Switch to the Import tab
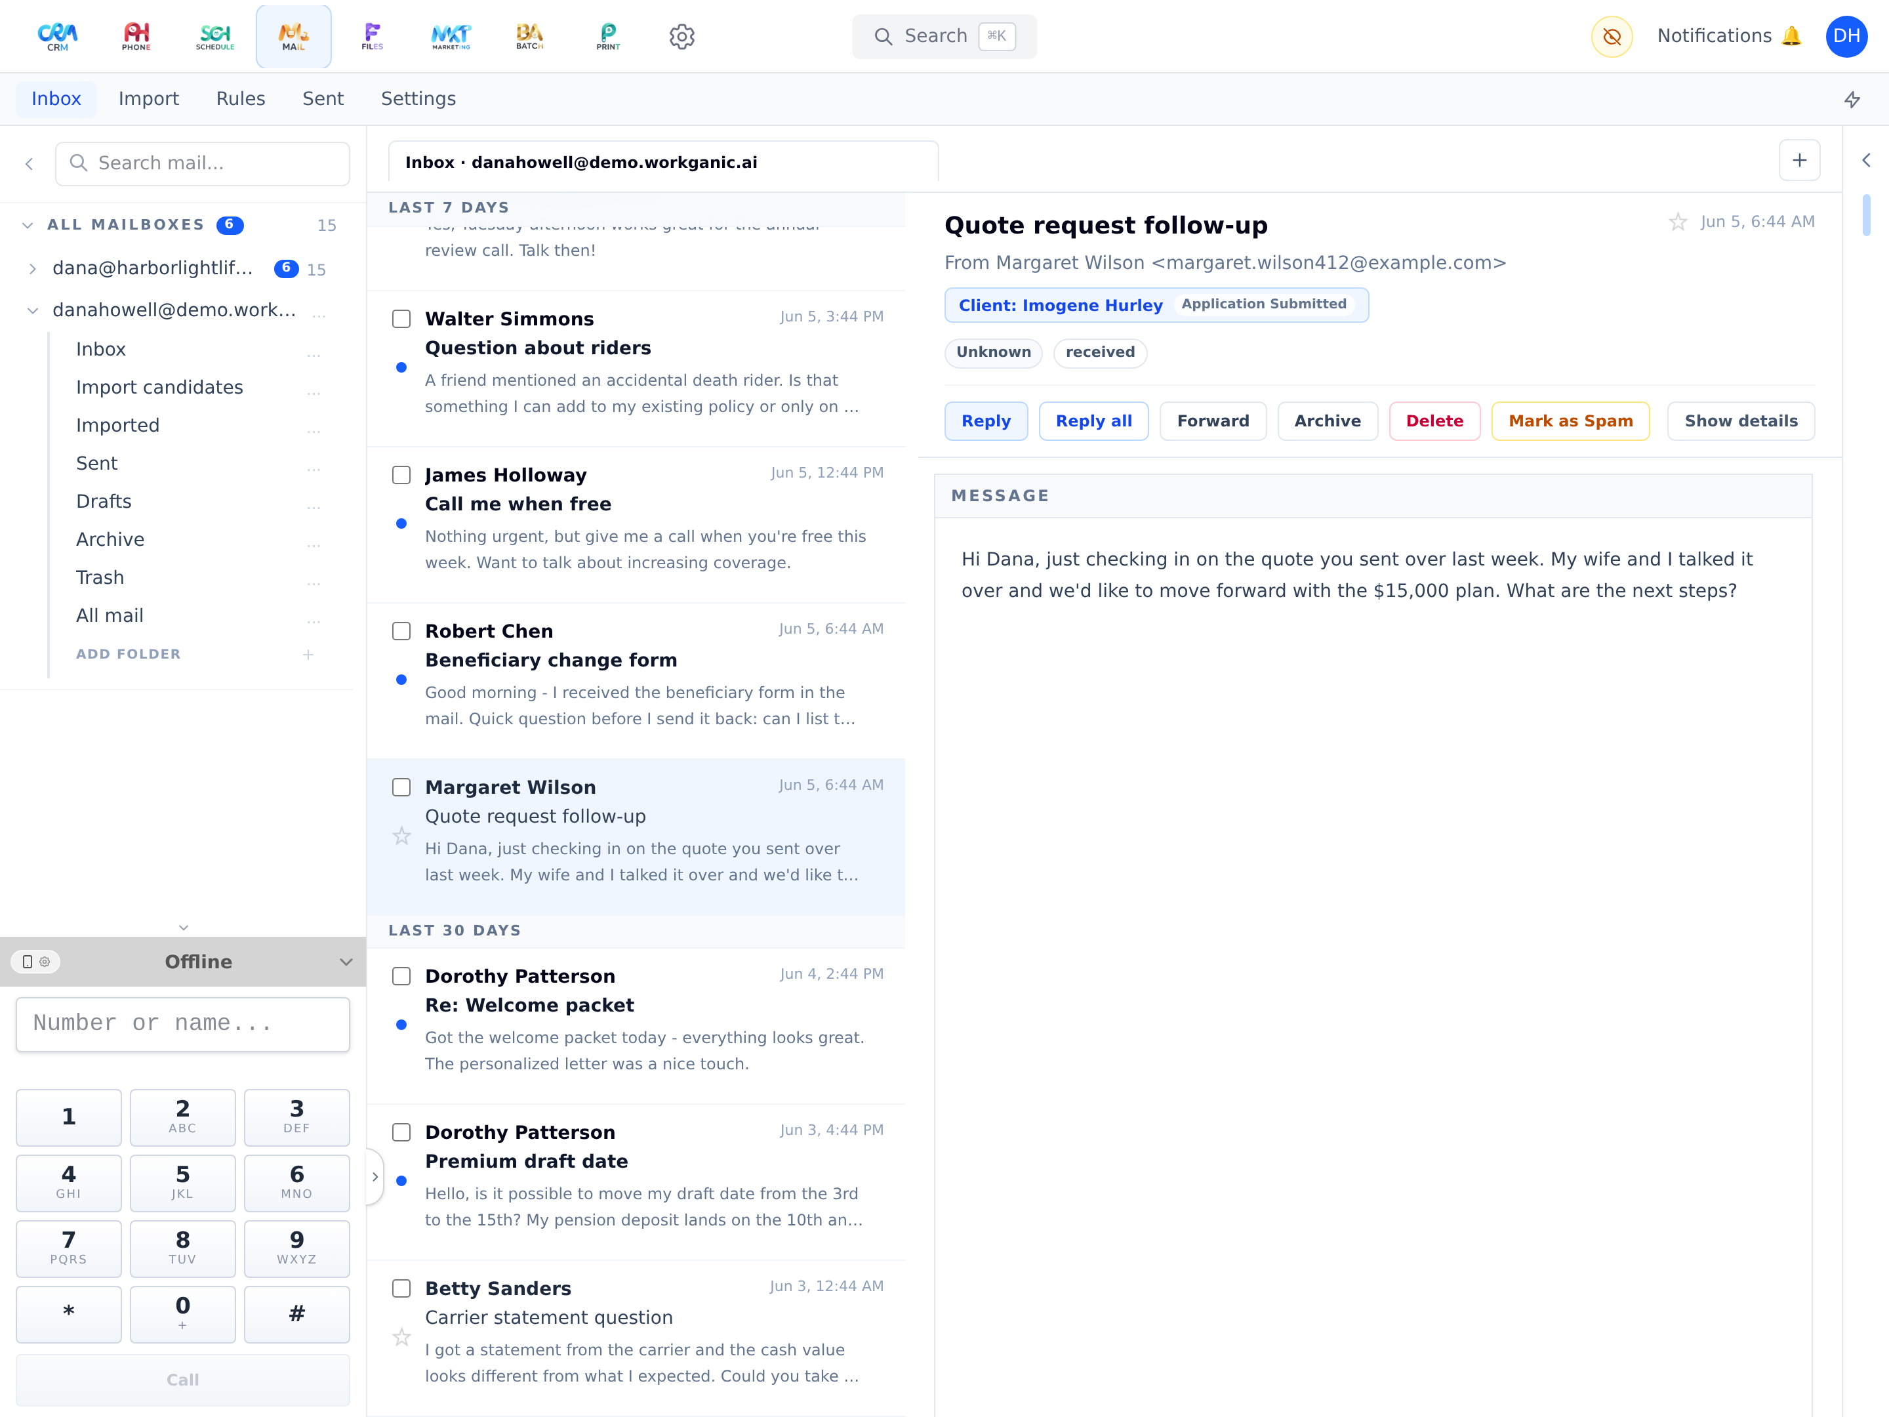This screenshot has height=1417, width=1889. point(149,99)
